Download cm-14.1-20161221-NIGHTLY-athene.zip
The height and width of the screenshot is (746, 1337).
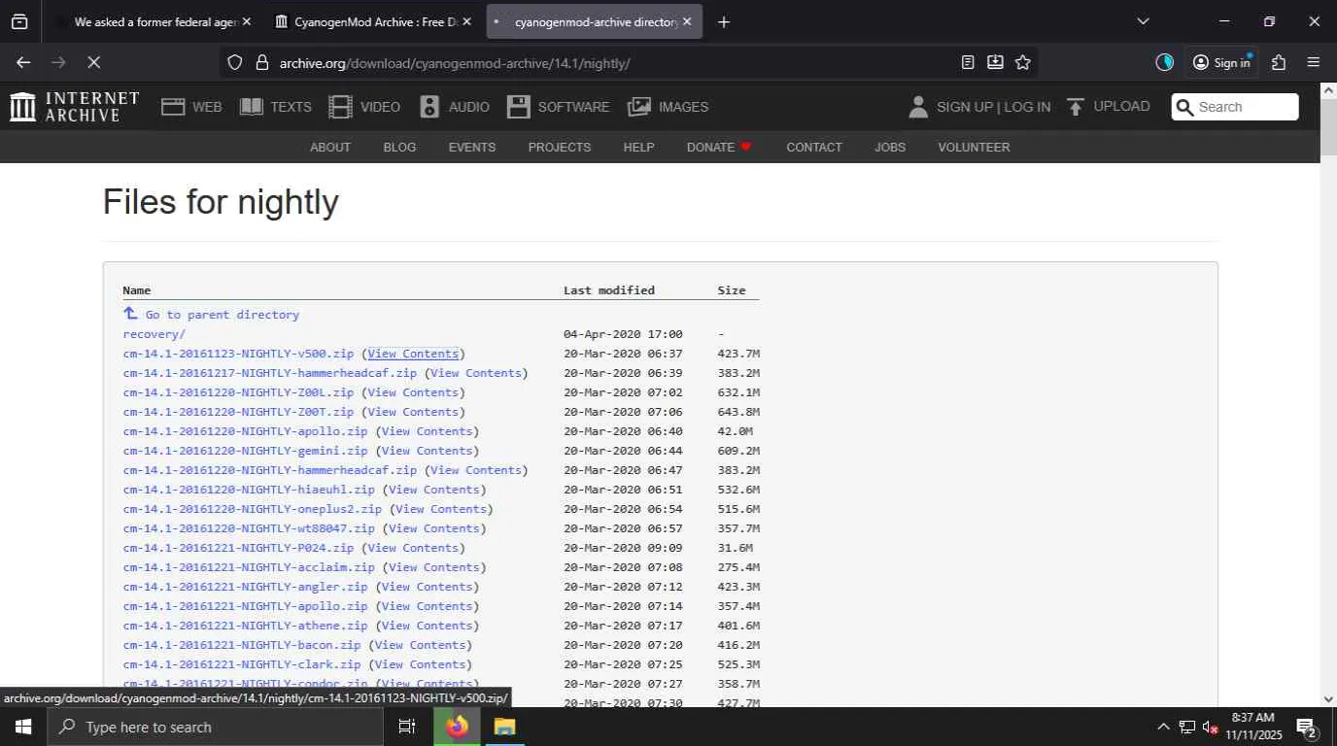245,626
